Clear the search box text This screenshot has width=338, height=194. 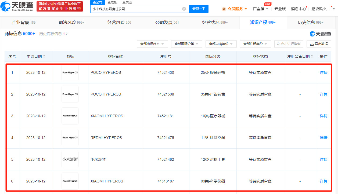pos(184,9)
